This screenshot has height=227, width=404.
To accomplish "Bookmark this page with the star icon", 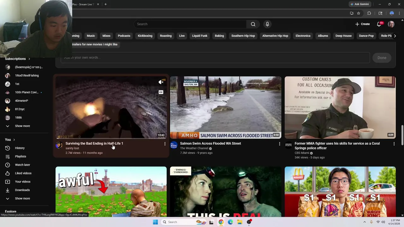I will 359,13.
